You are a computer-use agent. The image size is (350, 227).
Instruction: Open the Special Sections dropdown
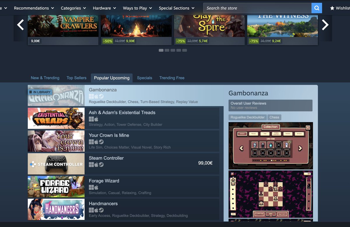[176, 8]
